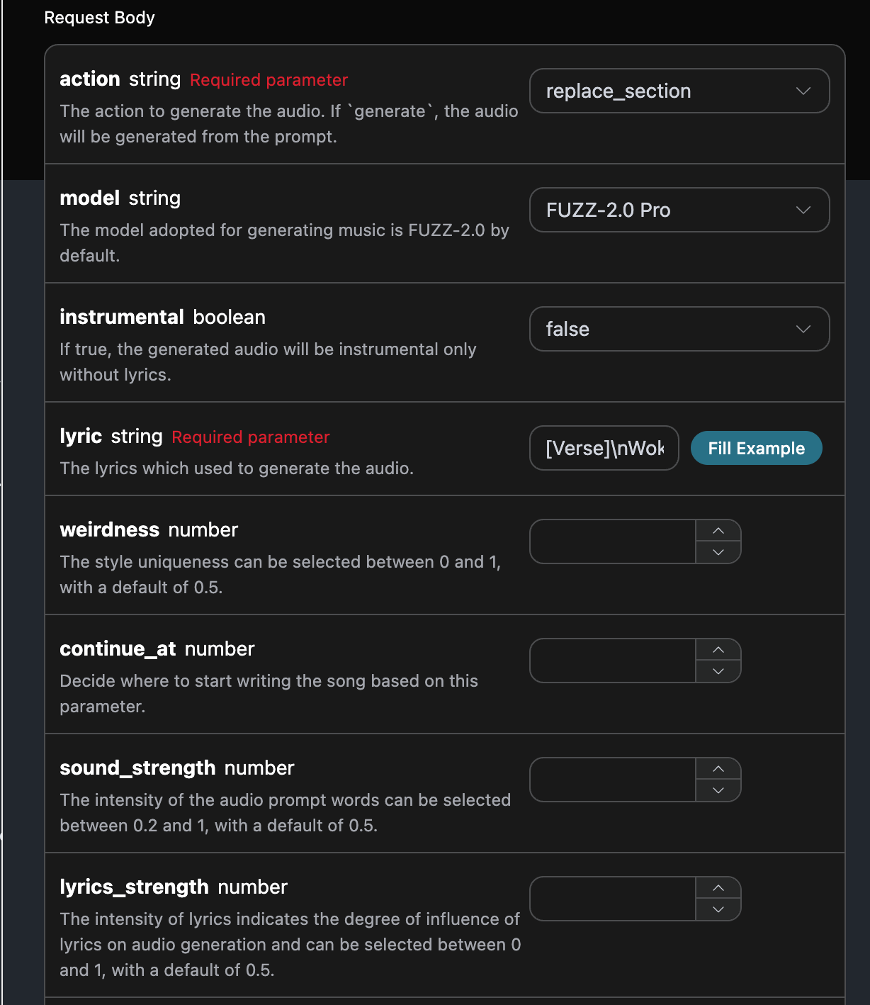Decrement continue_at using the down arrow
The width and height of the screenshot is (870, 1005).
718,671
